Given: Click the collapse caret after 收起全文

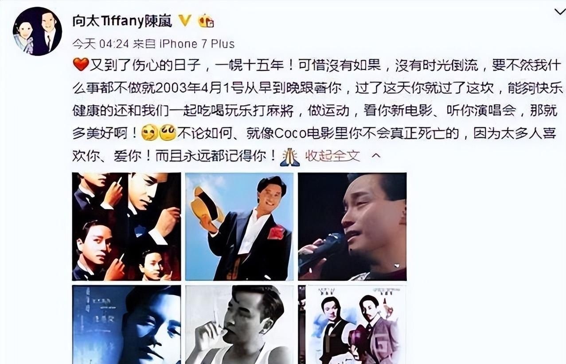Looking at the screenshot, I should 376,156.
